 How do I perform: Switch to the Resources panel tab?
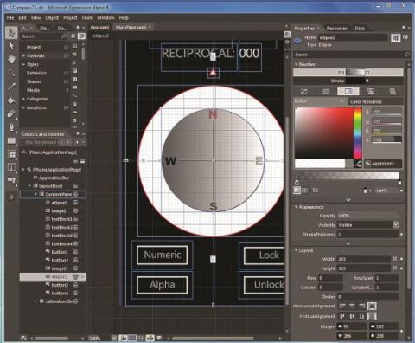point(337,29)
